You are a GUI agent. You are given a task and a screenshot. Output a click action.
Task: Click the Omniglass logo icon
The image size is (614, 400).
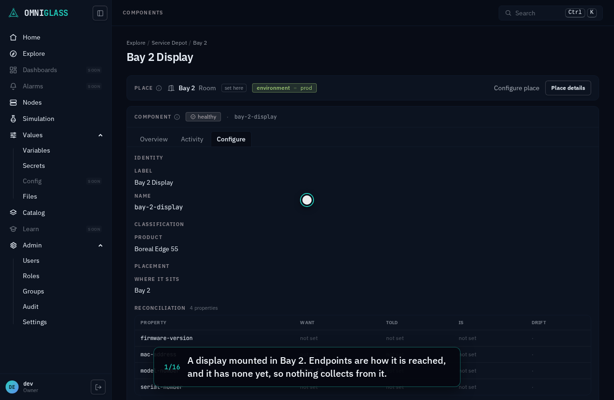(x=13, y=13)
